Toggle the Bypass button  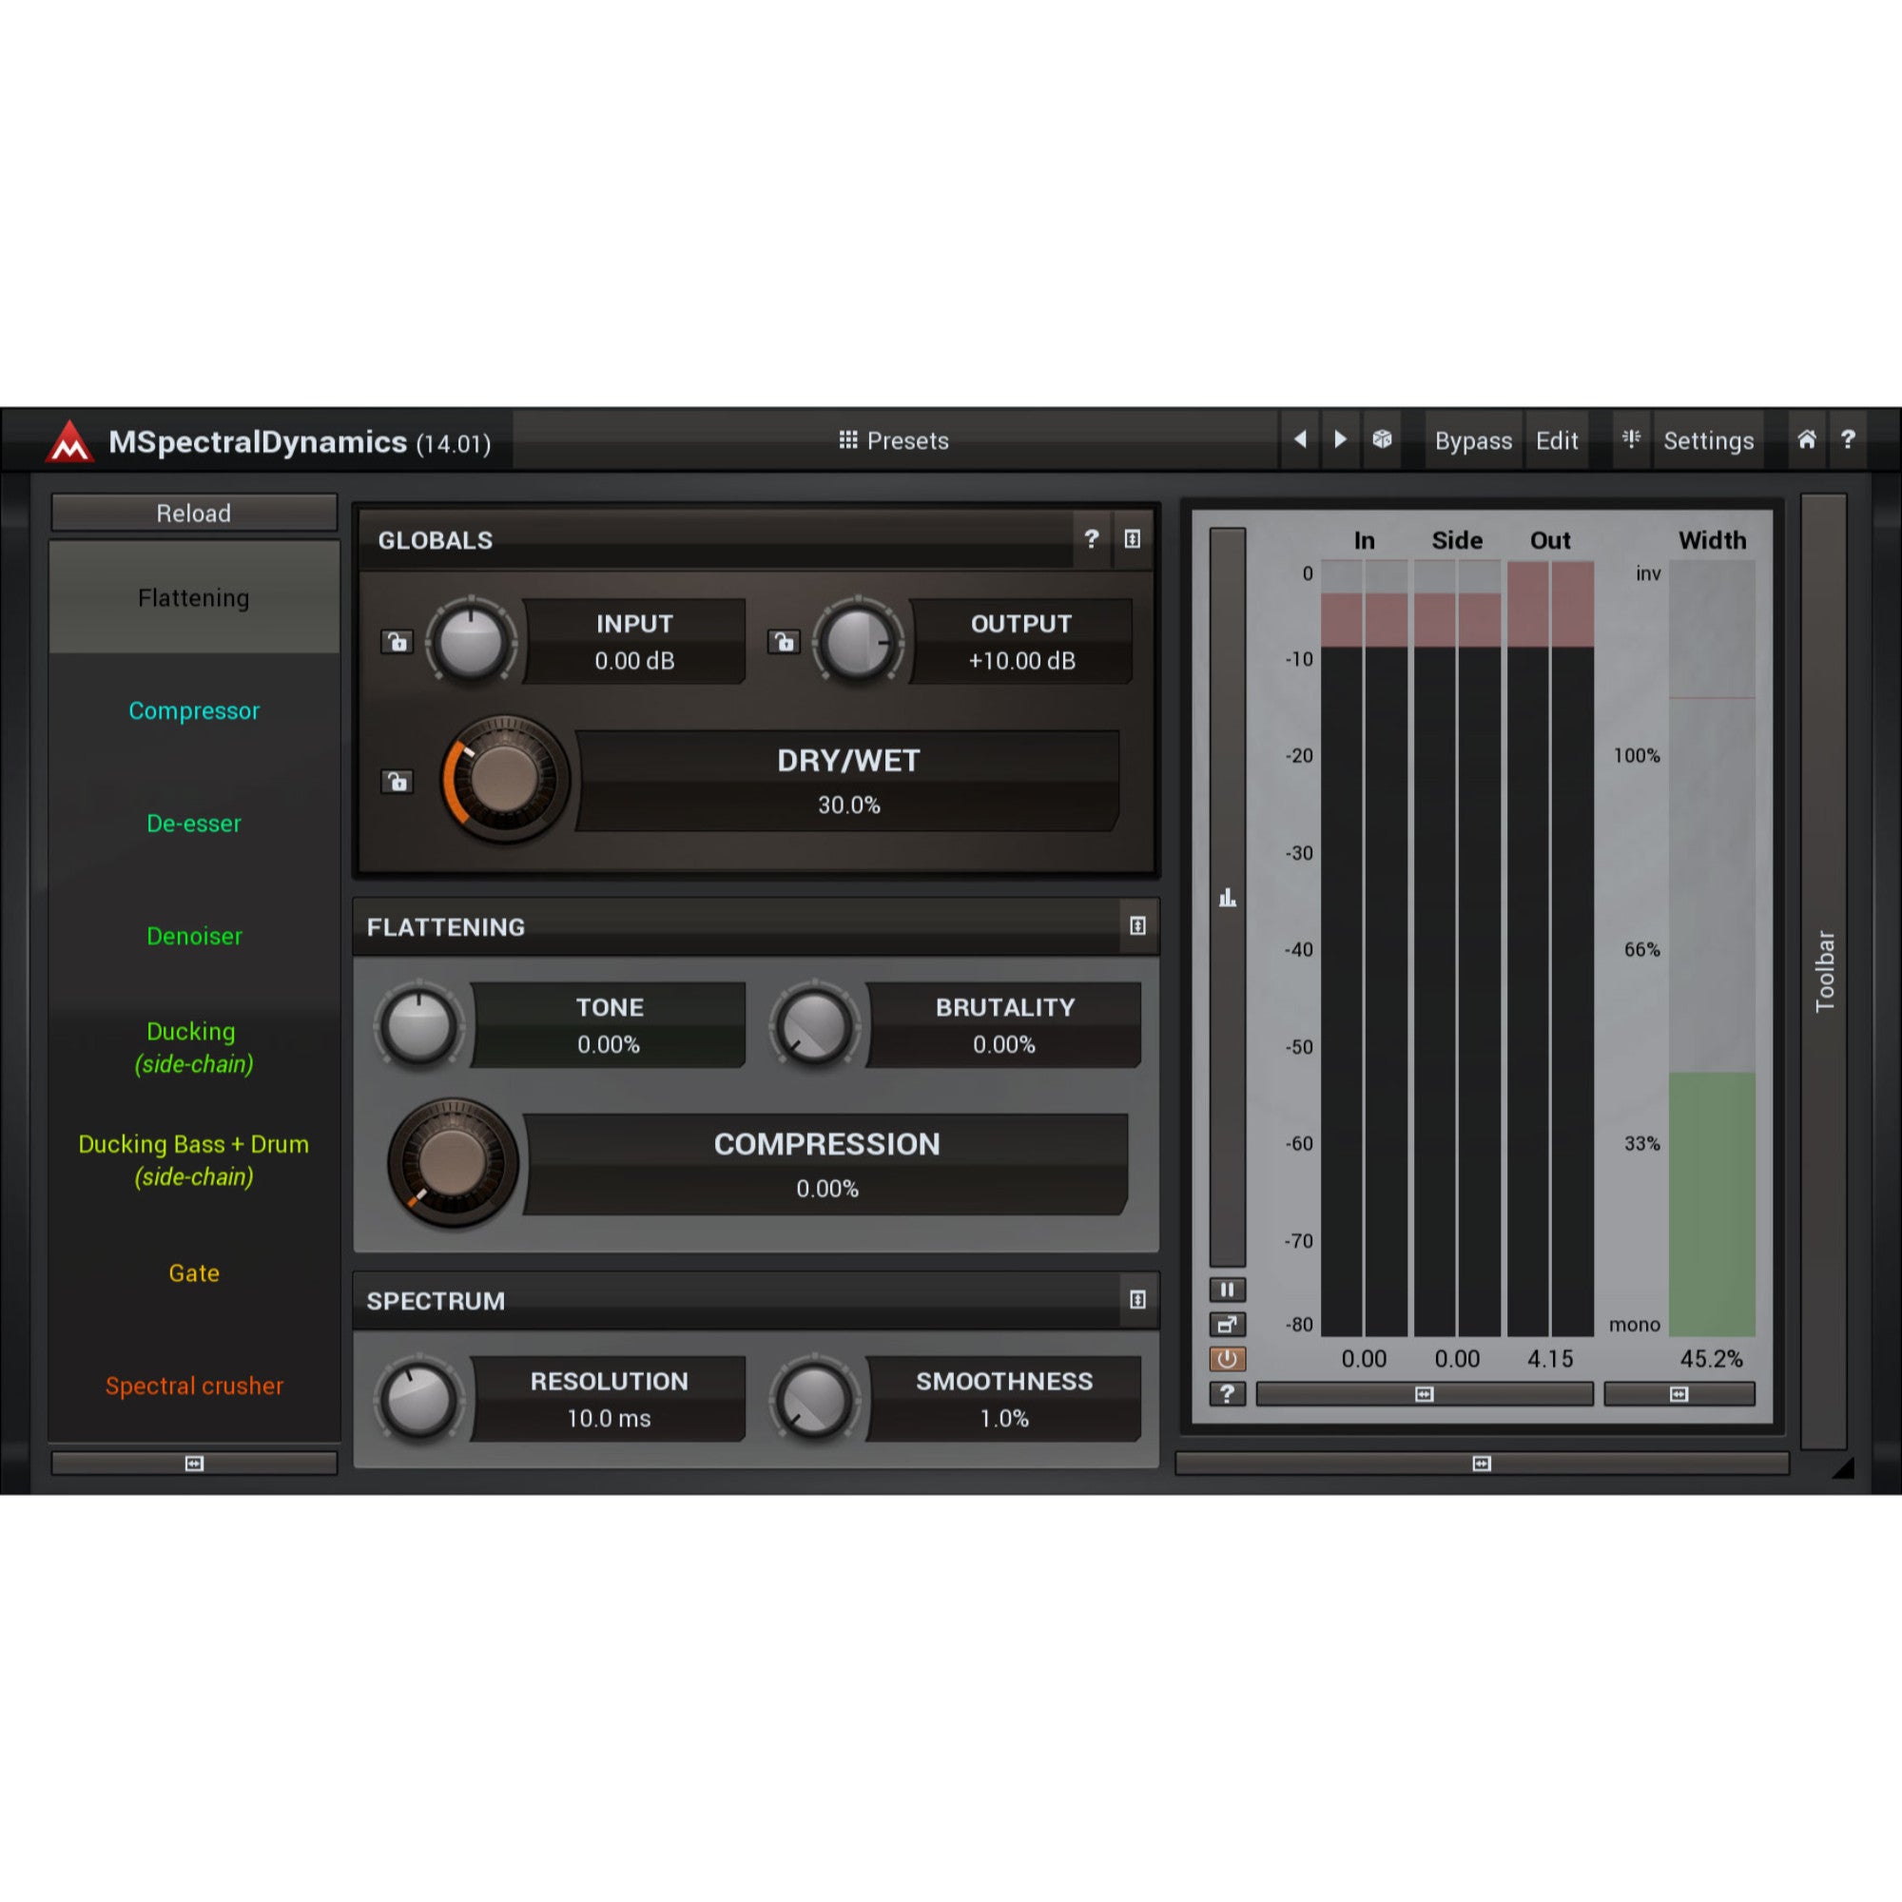[1473, 440]
